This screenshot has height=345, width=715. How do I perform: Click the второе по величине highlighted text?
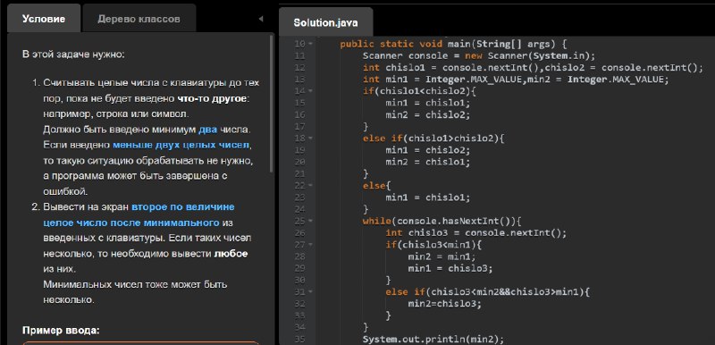click(183, 206)
